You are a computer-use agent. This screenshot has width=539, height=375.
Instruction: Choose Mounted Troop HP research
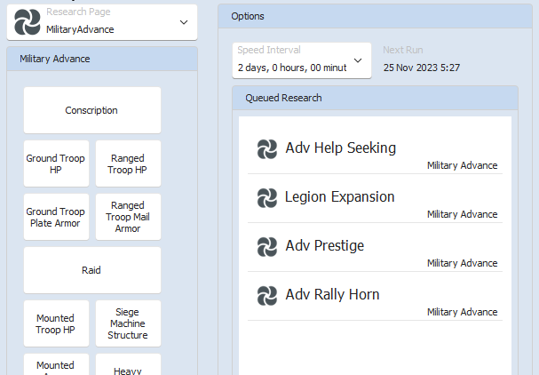(x=55, y=323)
